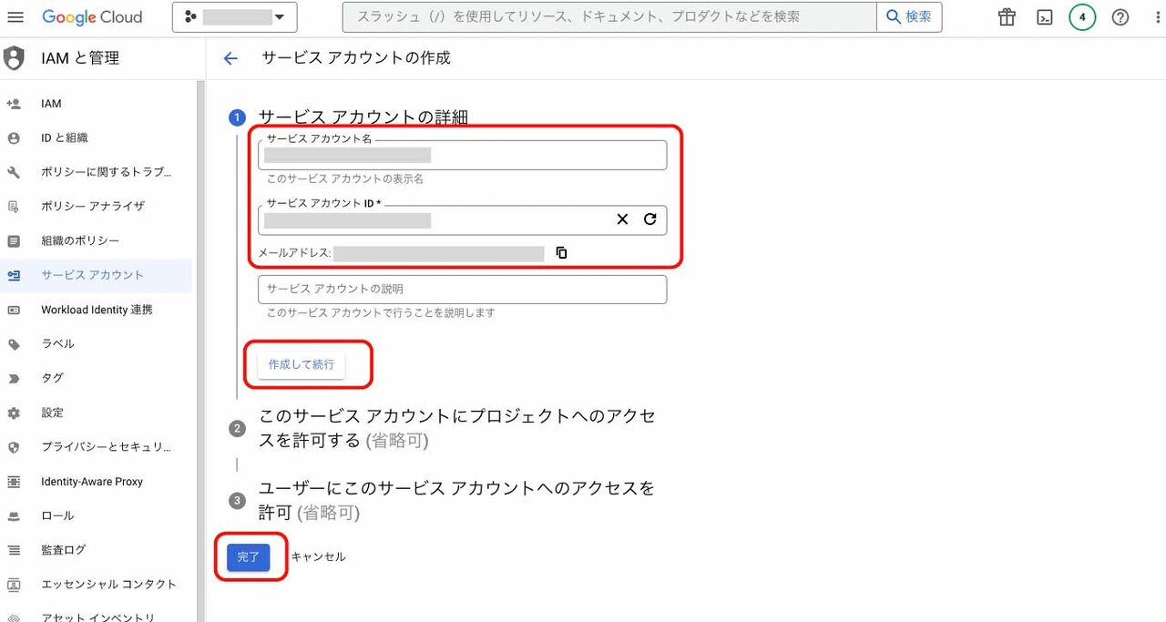Open ロール in the sidebar
The height and width of the screenshot is (622, 1166).
96,515
